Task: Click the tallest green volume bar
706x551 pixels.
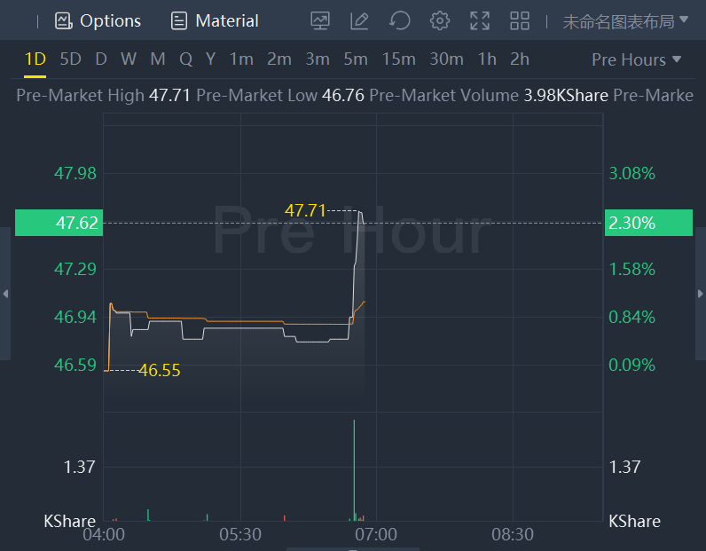Action: coord(354,470)
